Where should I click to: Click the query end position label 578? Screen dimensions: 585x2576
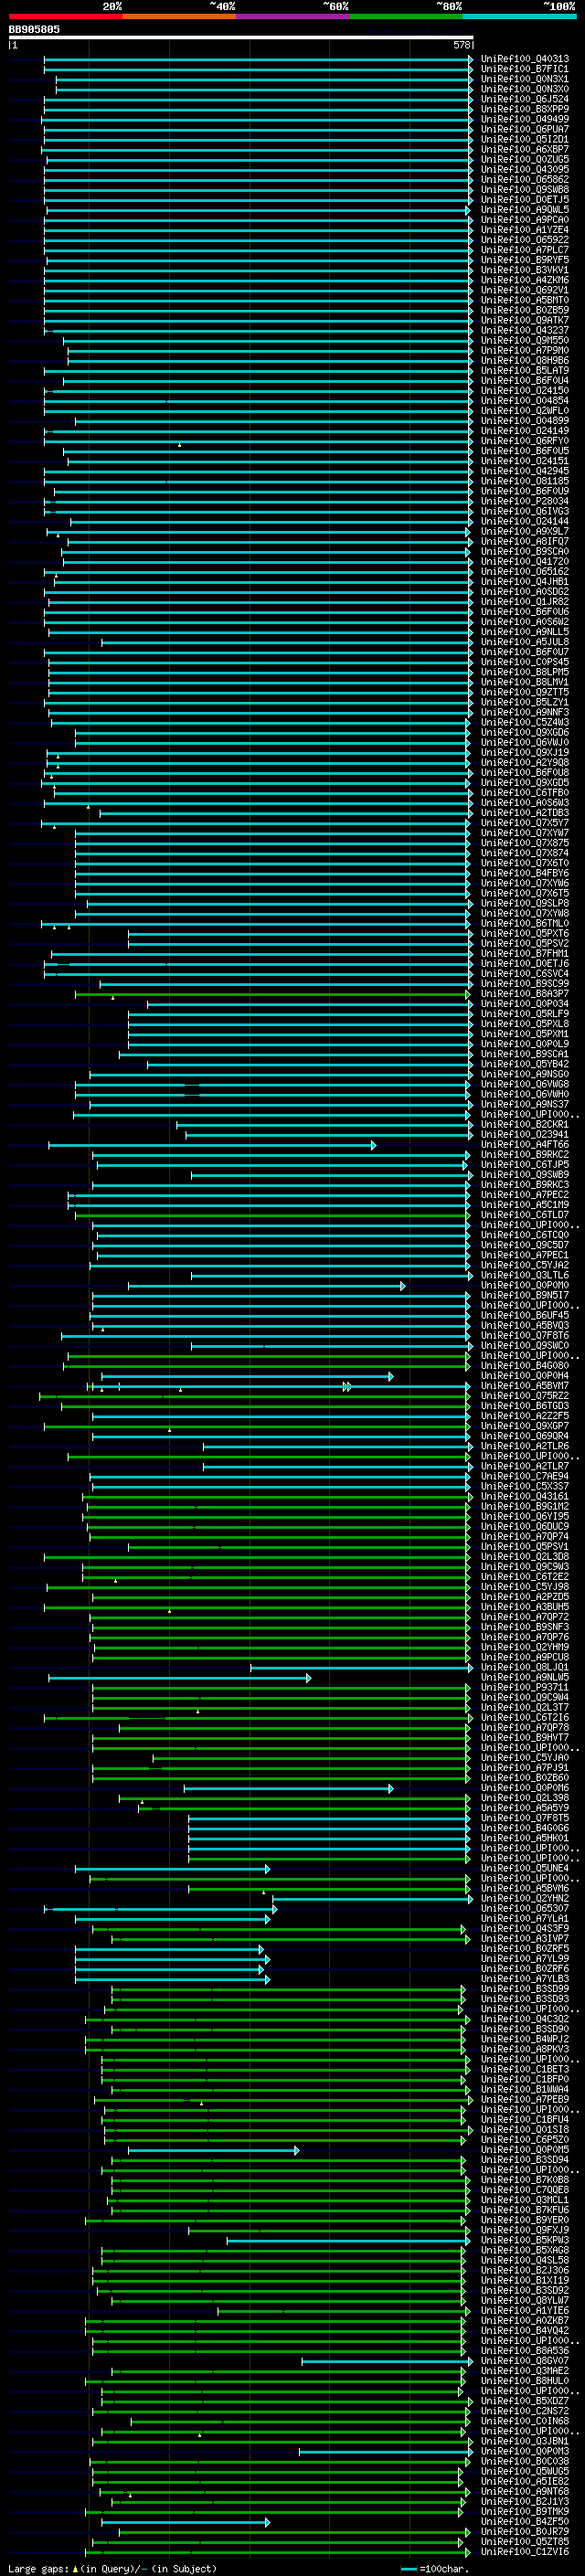coord(462,45)
